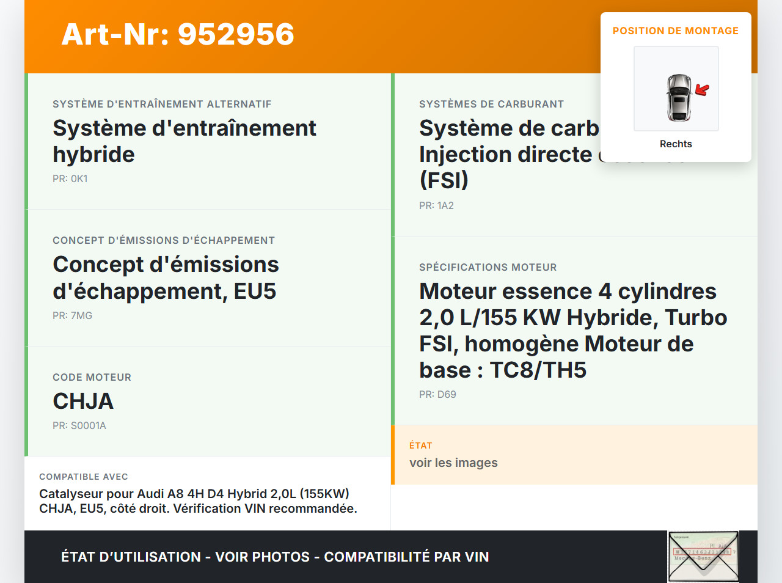Click the Catalyseur pour Audi A8 compatibility text
The image size is (782, 583).
tap(198, 501)
